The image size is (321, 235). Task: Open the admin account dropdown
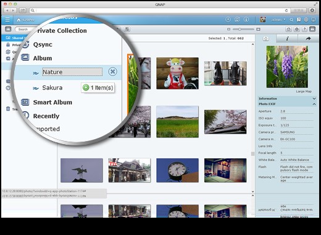pos(278,20)
